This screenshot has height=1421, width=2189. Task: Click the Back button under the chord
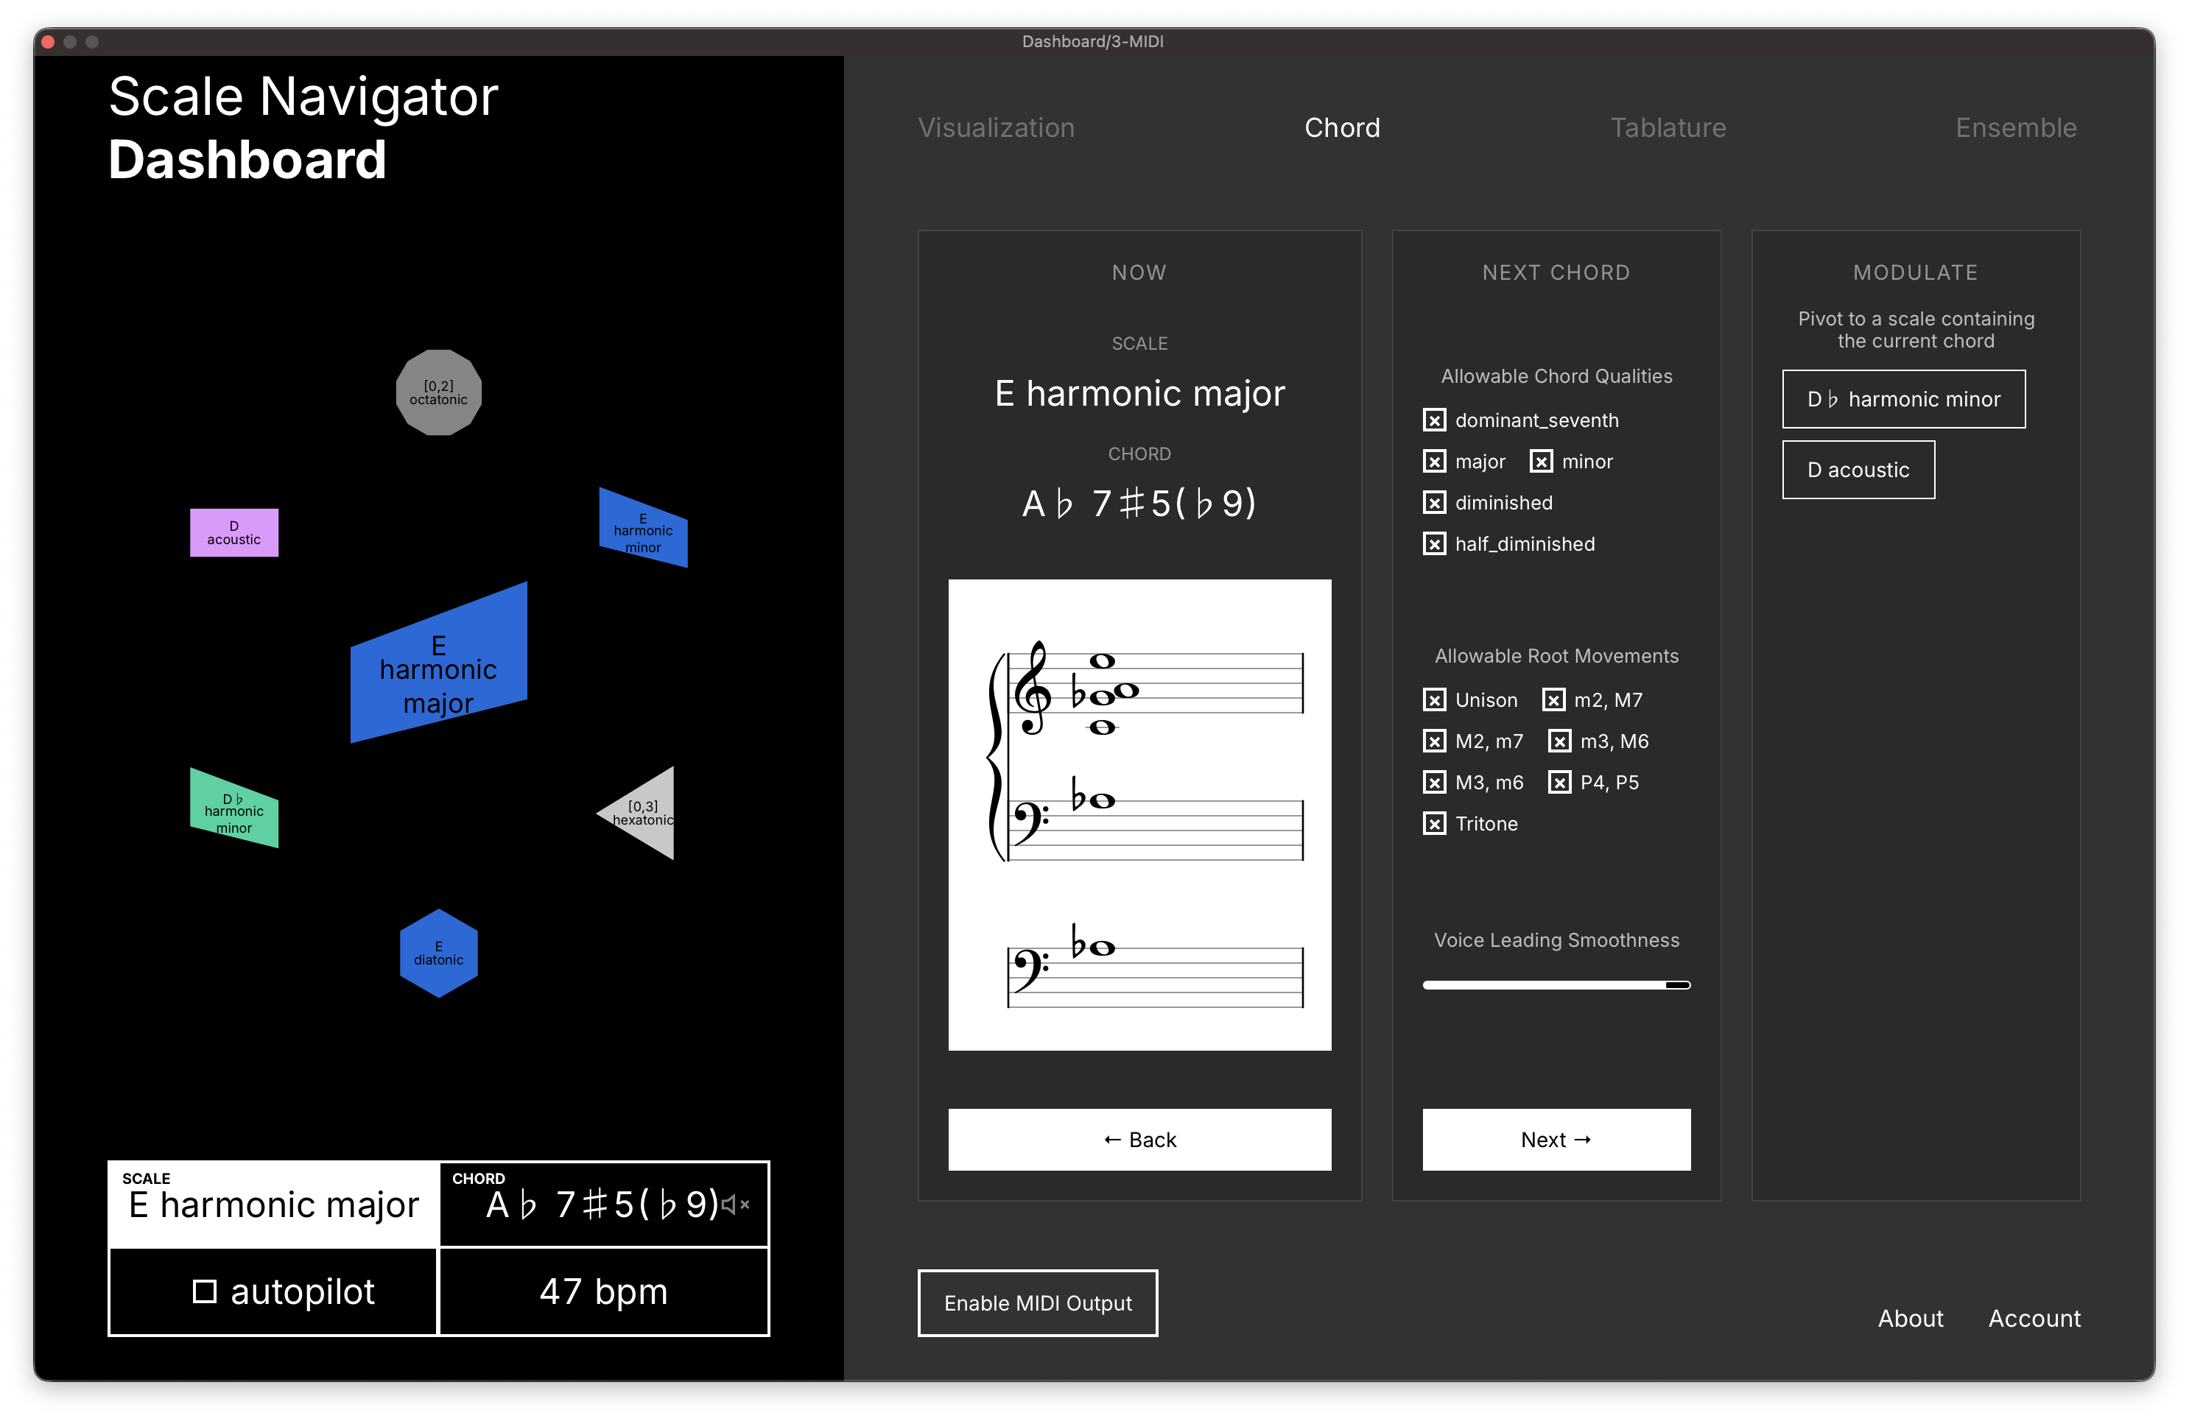pyautogui.click(x=1139, y=1140)
